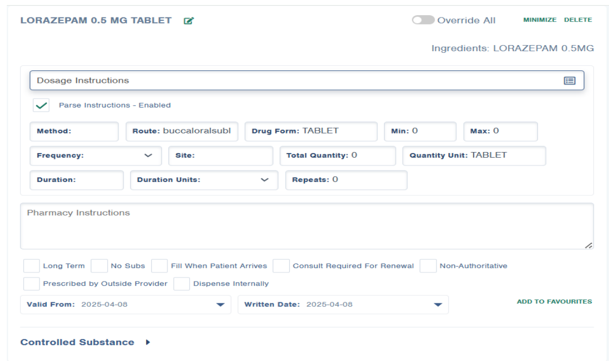Check the Long Term checkbox
Screen dimensions: 609x362
(x=32, y=266)
